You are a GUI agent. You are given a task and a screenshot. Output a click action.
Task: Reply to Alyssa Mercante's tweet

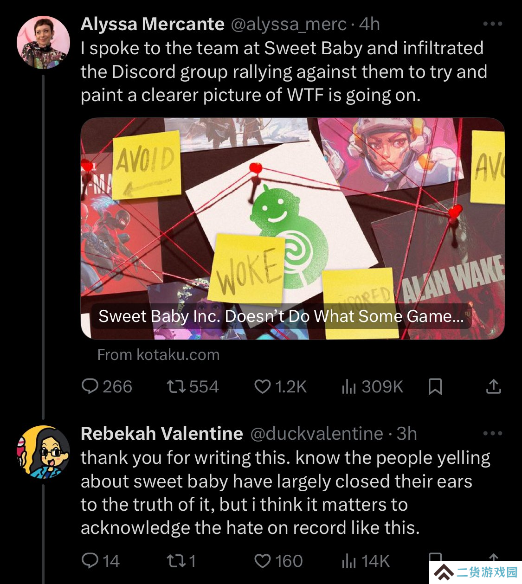click(x=107, y=386)
